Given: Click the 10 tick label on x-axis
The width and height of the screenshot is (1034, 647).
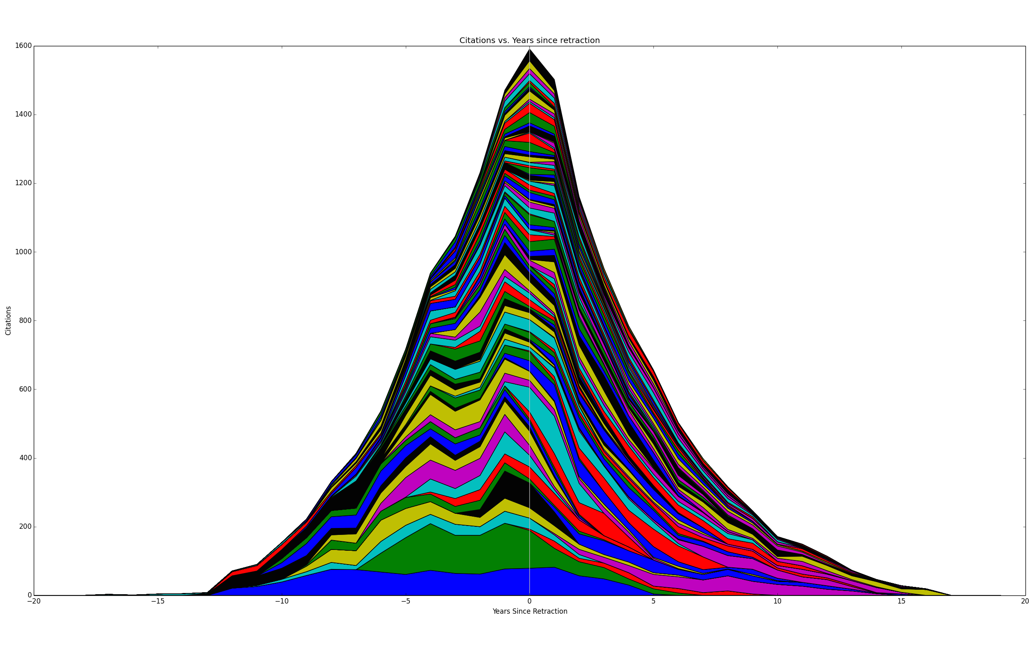Looking at the screenshot, I should [x=777, y=601].
